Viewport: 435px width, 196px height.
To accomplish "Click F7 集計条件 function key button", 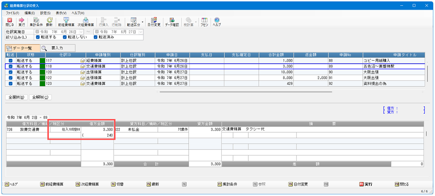I will (x=228, y=184).
